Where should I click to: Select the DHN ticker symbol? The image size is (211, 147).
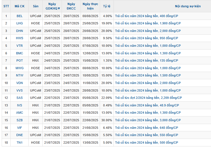[x=19, y=31]
